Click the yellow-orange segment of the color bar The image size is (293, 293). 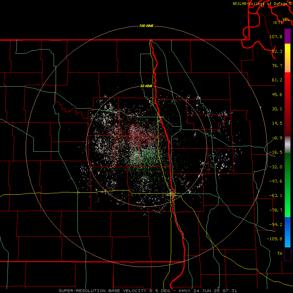click(287, 58)
